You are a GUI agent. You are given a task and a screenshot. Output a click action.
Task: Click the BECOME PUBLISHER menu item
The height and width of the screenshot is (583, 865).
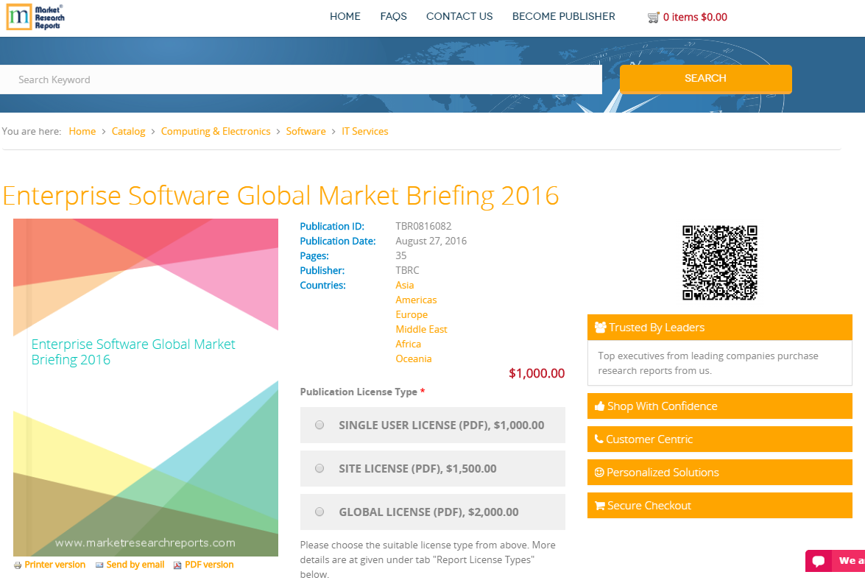point(563,16)
